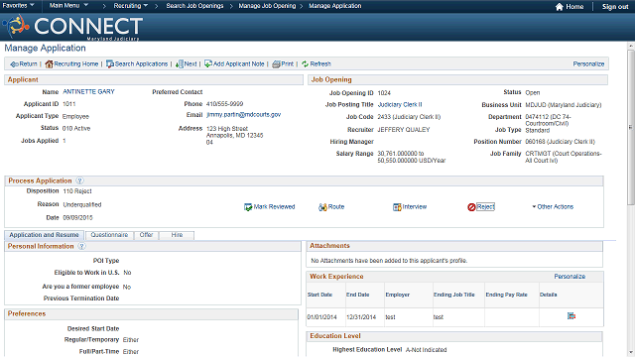
Task: Click the Search Applications text link
Action: tap(141, 63)
